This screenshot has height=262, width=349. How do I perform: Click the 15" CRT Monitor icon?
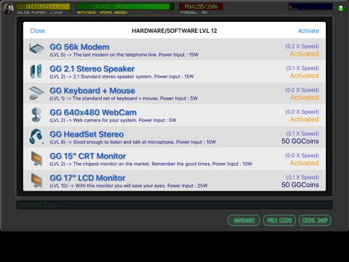pos(36,159)
